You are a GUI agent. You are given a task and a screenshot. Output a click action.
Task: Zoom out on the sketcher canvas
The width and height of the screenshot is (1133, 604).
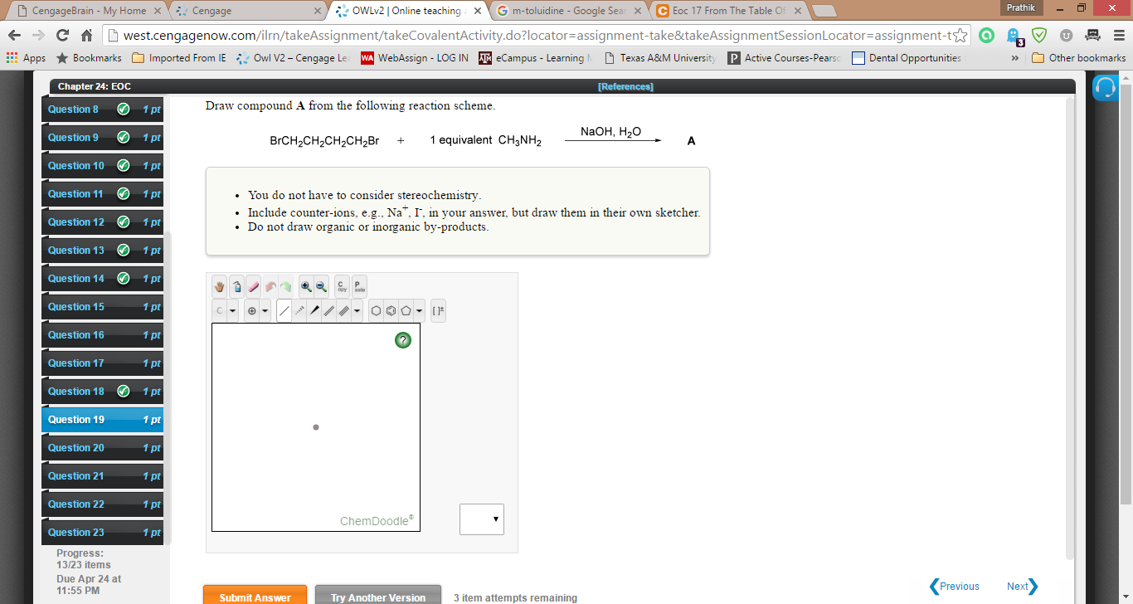(322, 286)
